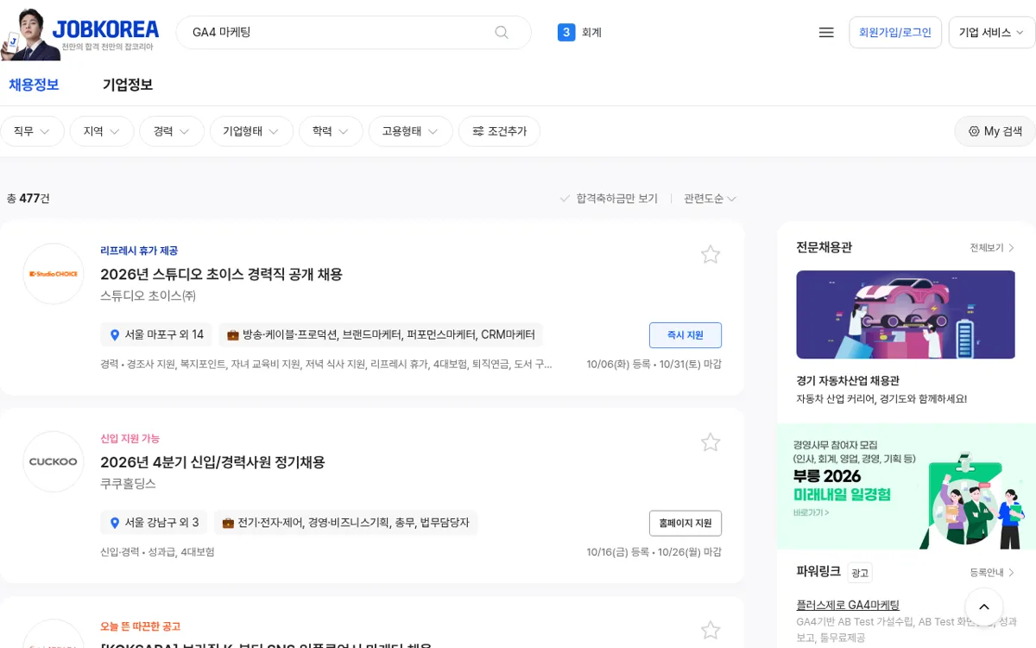Open the 관련도순 sort dropdown
Viewport: 1036px width, 648px height.
point(710,199)
